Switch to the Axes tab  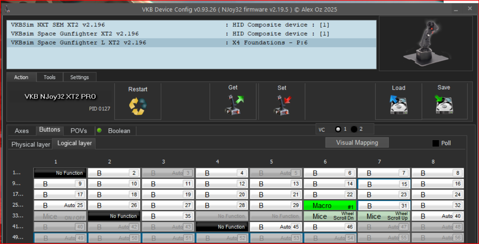pos(22,131)
